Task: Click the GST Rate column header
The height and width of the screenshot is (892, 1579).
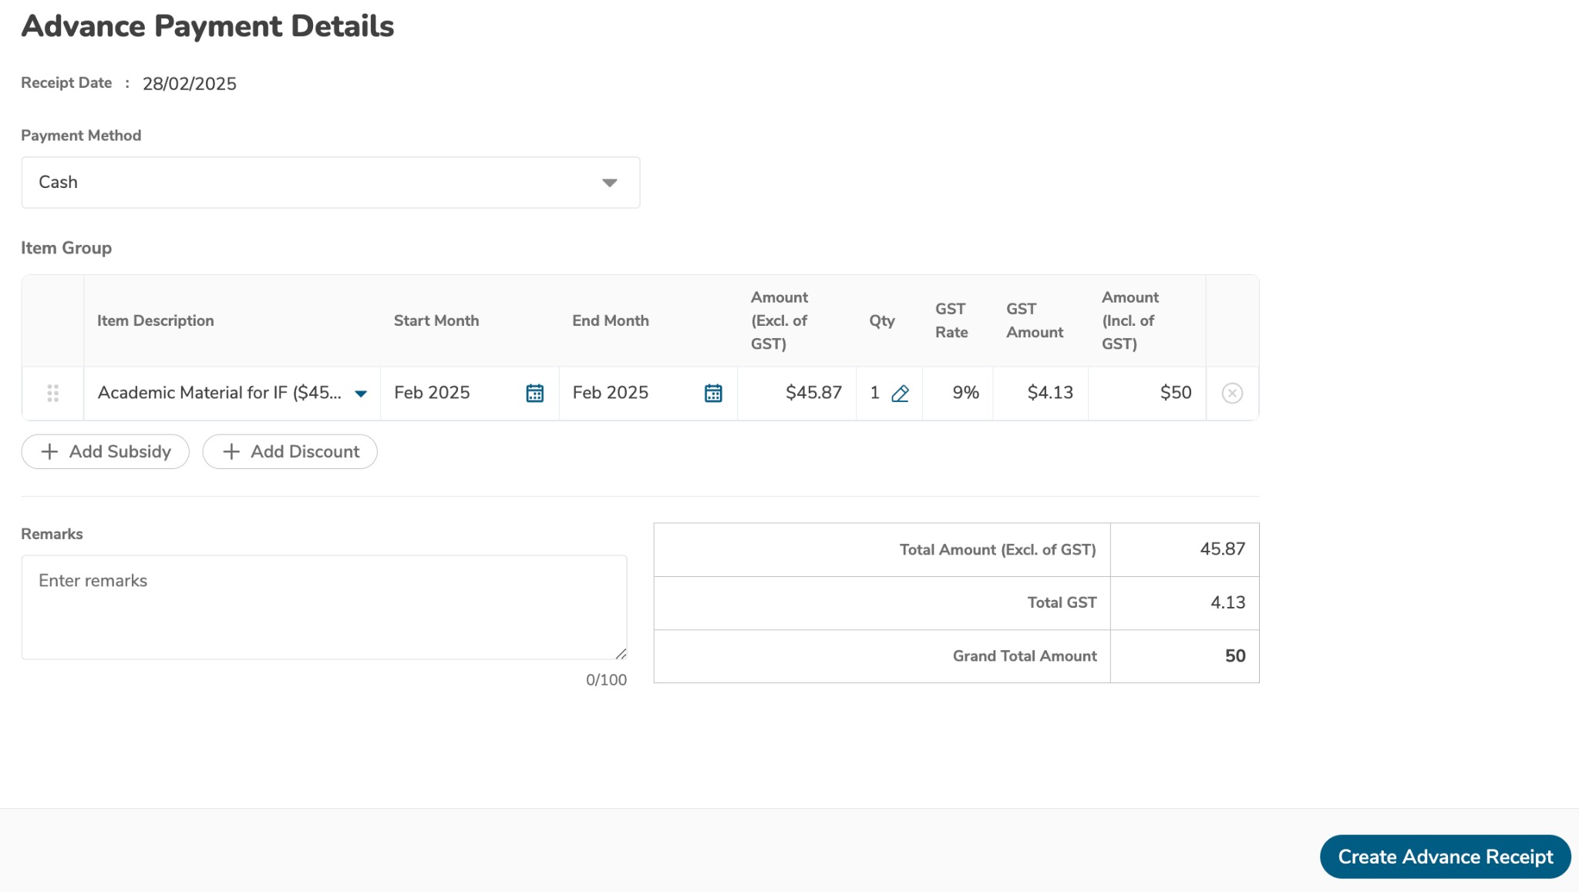Action: pos(951,320)
